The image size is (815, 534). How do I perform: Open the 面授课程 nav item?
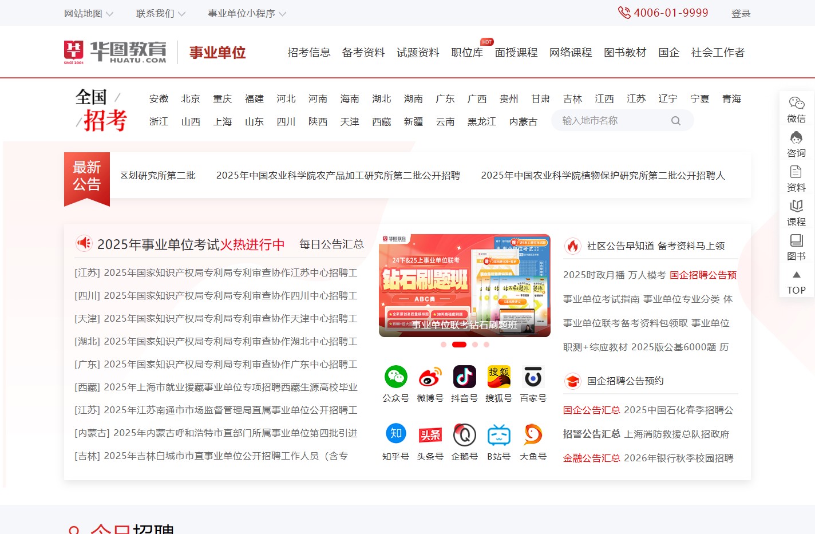516,53
